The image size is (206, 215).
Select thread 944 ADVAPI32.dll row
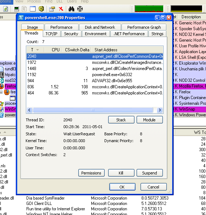click(x=95, y=81)
